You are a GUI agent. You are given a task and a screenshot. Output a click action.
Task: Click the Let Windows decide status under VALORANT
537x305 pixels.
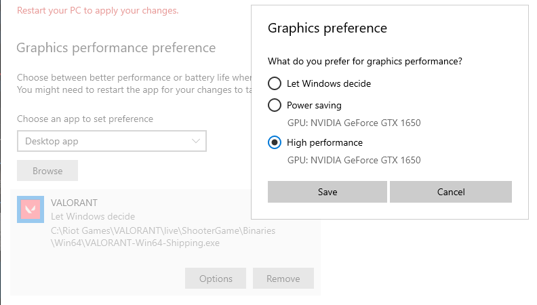(93, 216)
